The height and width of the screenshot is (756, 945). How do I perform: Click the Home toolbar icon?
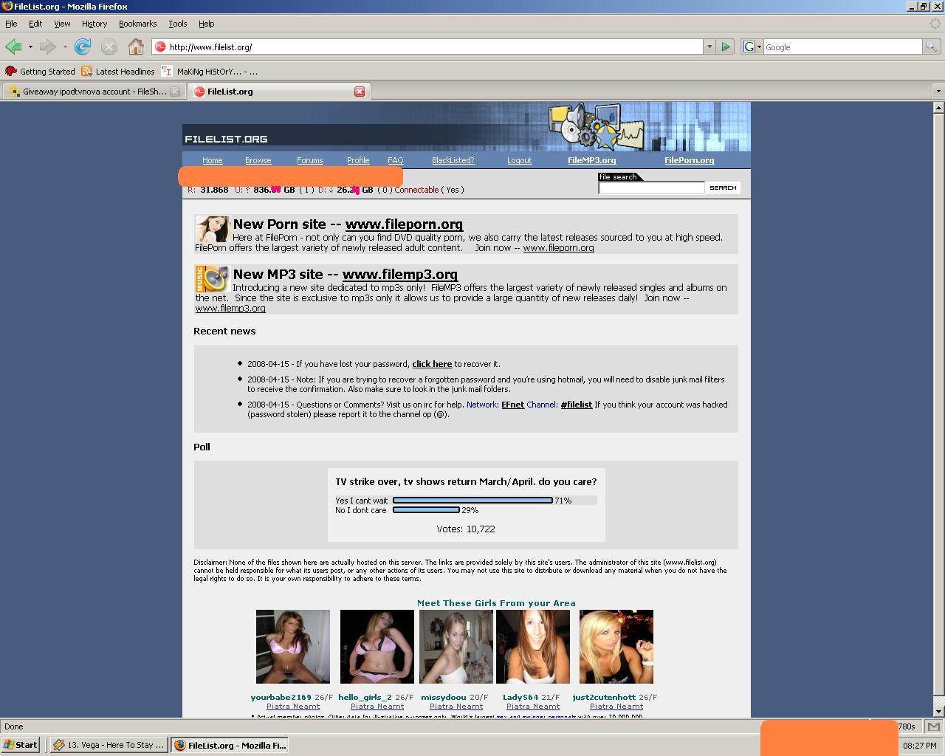(135, 47)
